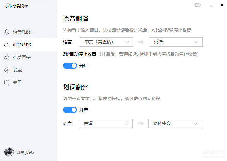This screenshot has width=227, height=161.
Task: Click the 小米小爱鼠标 window title
Action: 16,6
